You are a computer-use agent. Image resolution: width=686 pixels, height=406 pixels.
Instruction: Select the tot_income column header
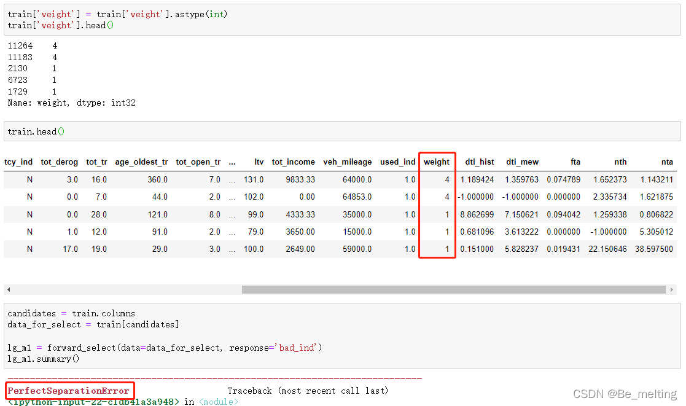[x=293, y=162]
